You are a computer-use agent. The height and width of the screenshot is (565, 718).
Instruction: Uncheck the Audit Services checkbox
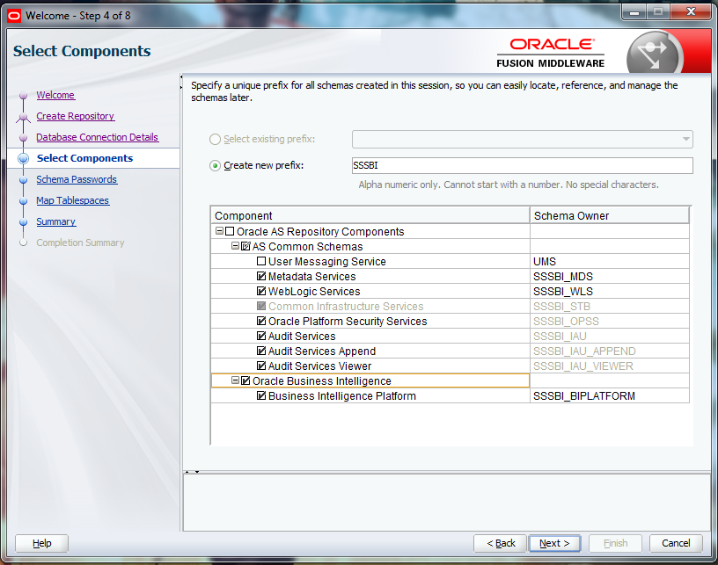(261, 336)
